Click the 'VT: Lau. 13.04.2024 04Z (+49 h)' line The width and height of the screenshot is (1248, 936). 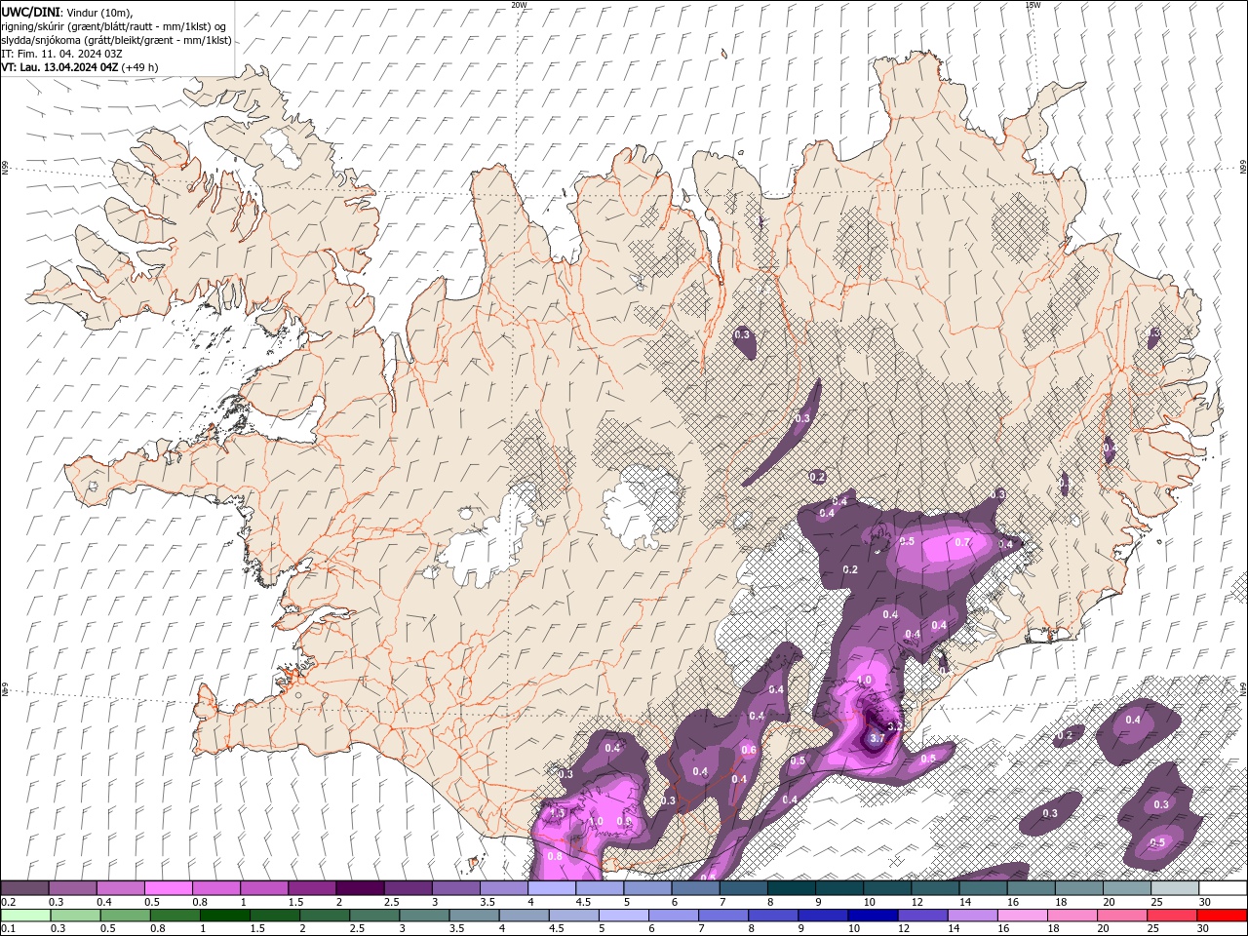point(80,67)
